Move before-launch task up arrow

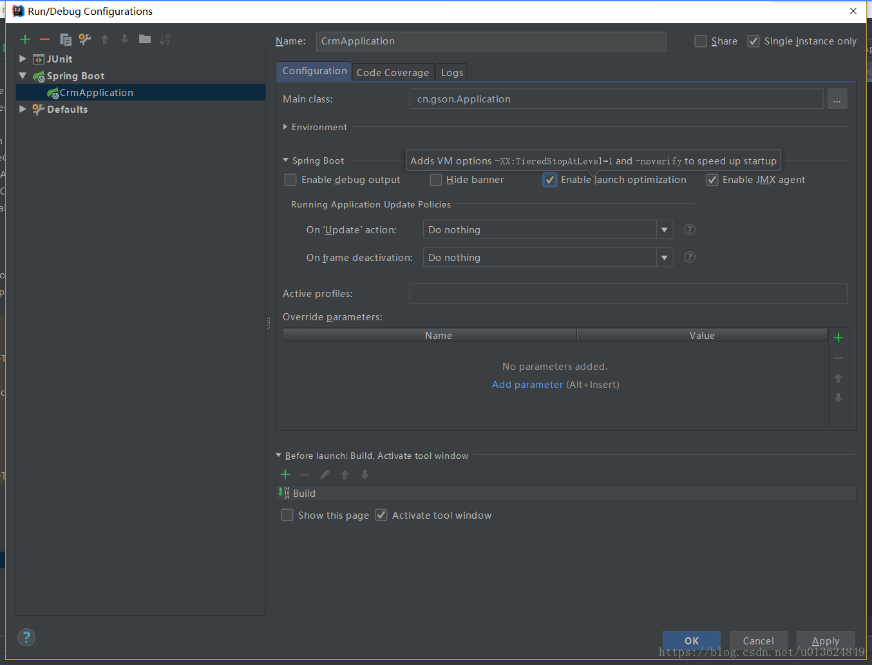(x=345, y=475)
